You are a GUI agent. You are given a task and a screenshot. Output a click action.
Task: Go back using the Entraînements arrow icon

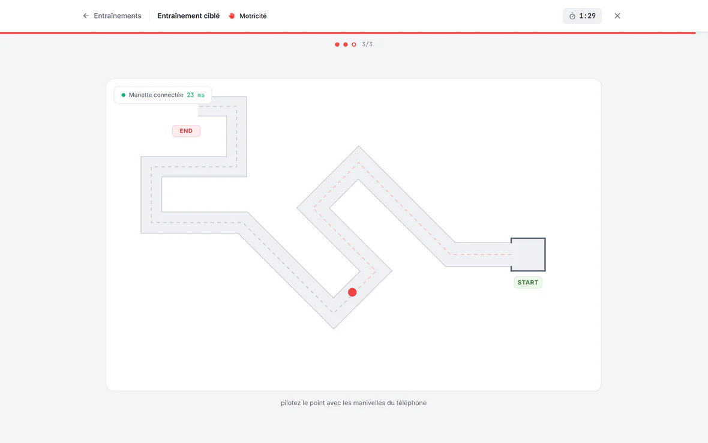pos(86,16)
